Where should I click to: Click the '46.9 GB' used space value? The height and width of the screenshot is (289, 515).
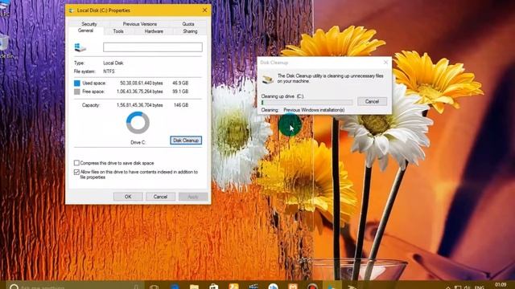180,83
